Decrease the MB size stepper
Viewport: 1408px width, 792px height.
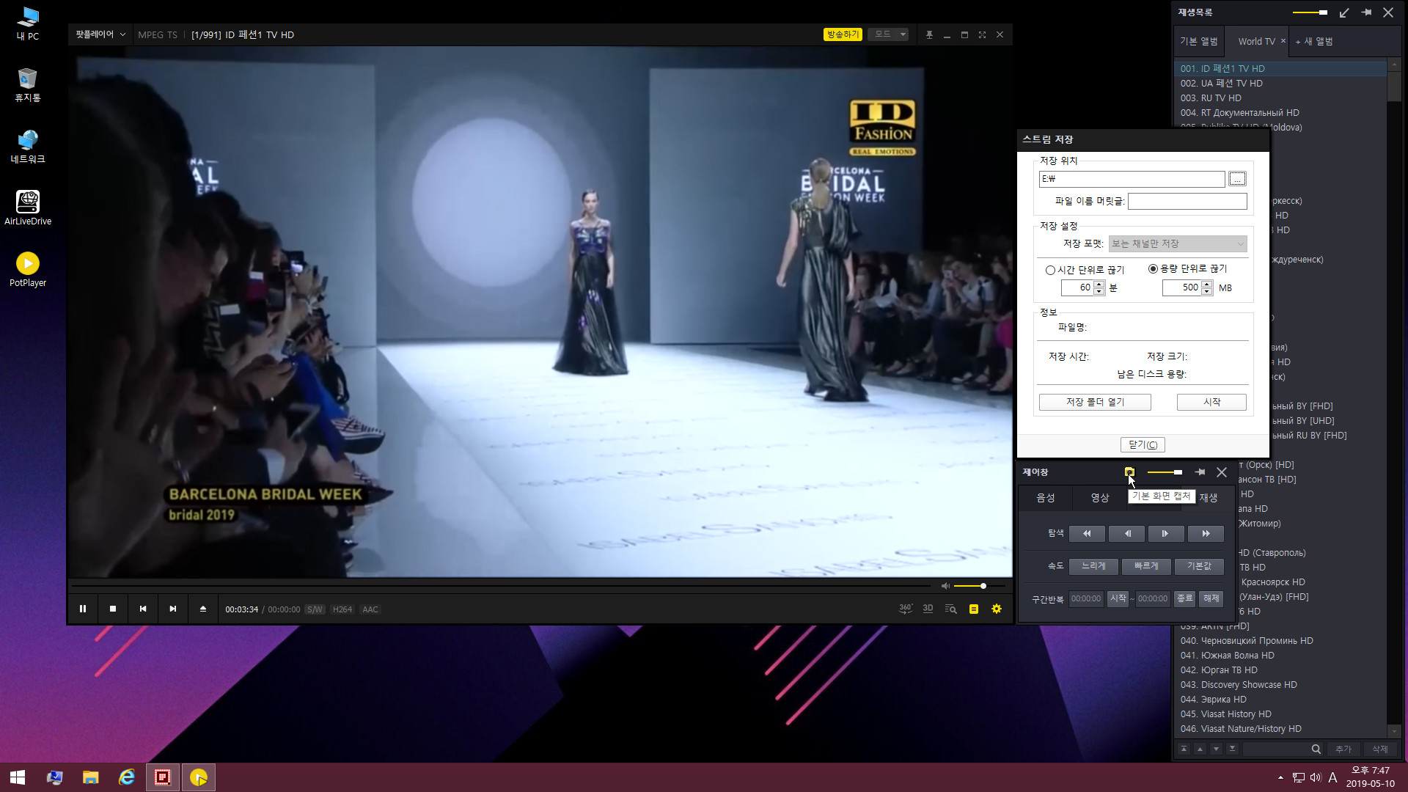coord(1207,292)
